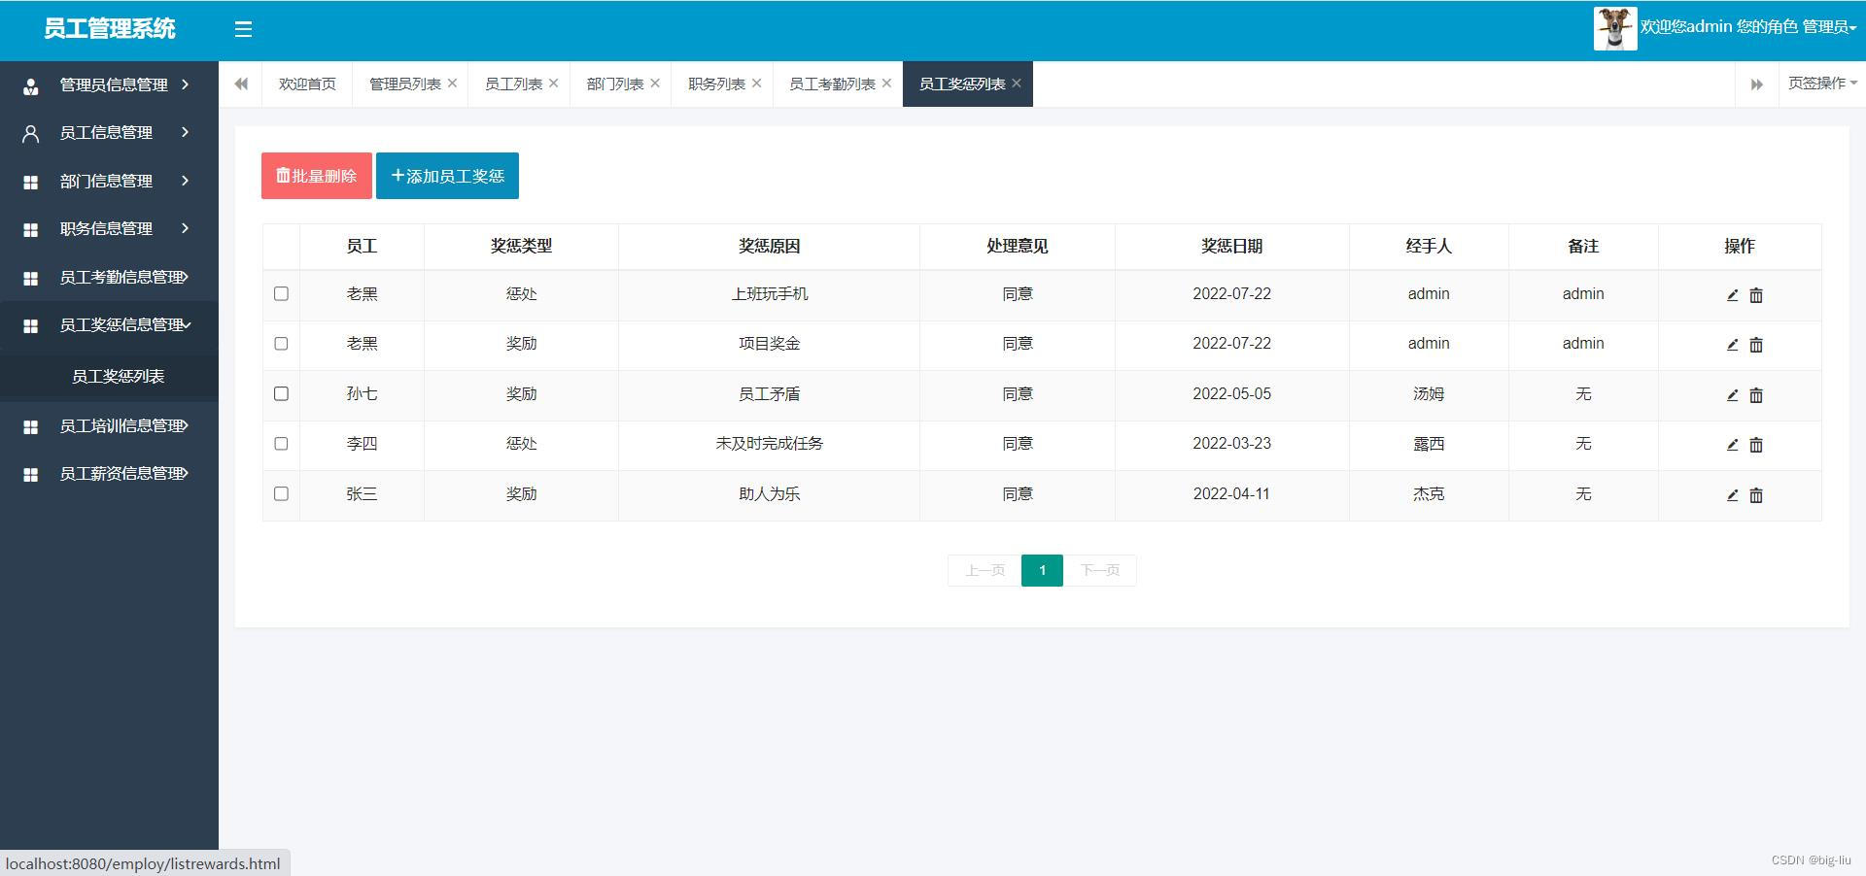Click trash icon in 上班玩手机 row
Image resolution: width=1866 pixels, height=876 pixels.
tap(1756, 295)
